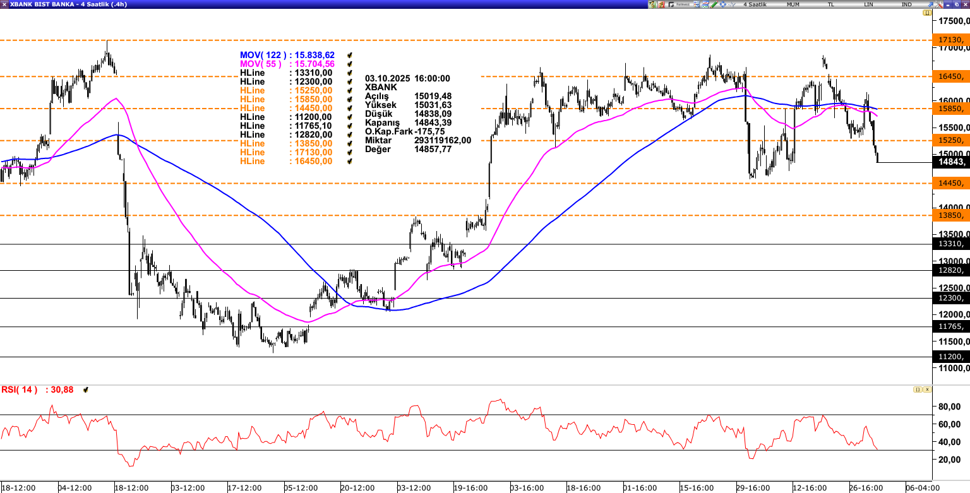The width and height of the screenshot is (970, 493).
Task: Toggle the RSI(14) indicator checkmark
Action: coord(86,390)
